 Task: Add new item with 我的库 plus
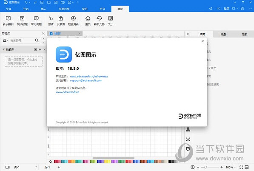pos(40,49)
